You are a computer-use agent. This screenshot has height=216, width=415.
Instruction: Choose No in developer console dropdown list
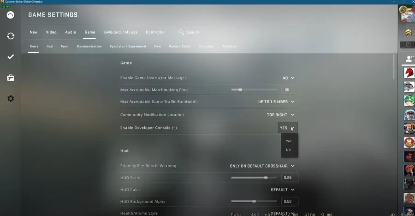click(289, 150)
